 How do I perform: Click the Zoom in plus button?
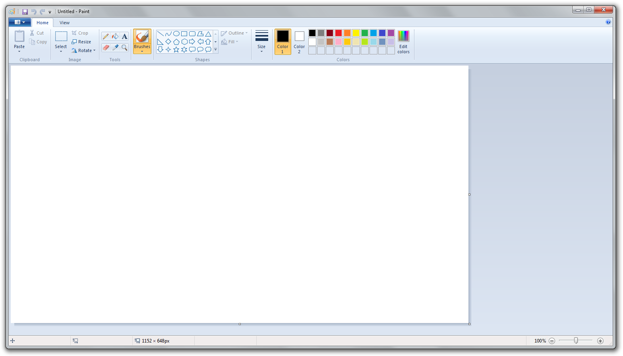click(x=600, y=341)
